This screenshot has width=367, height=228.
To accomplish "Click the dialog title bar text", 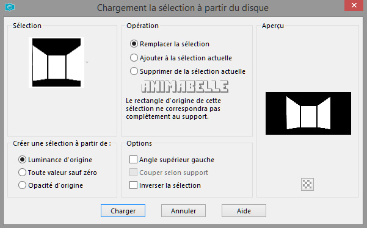I will tap(183, 8).
